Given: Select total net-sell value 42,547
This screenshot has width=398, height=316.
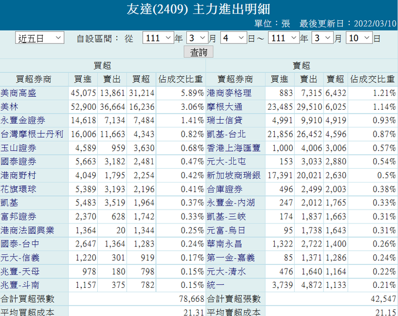Looking at the screenshot, I should (383, 299).
